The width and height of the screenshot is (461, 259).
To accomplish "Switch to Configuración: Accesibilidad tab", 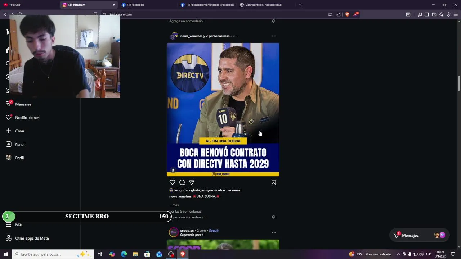I will [266, 5].
